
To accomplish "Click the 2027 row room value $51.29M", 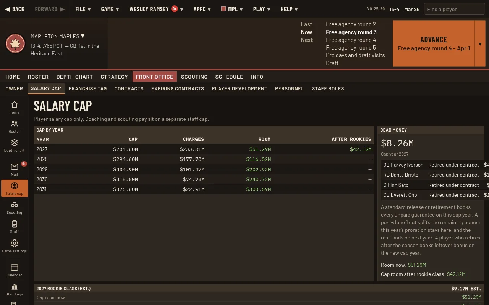I will (260, 149).
